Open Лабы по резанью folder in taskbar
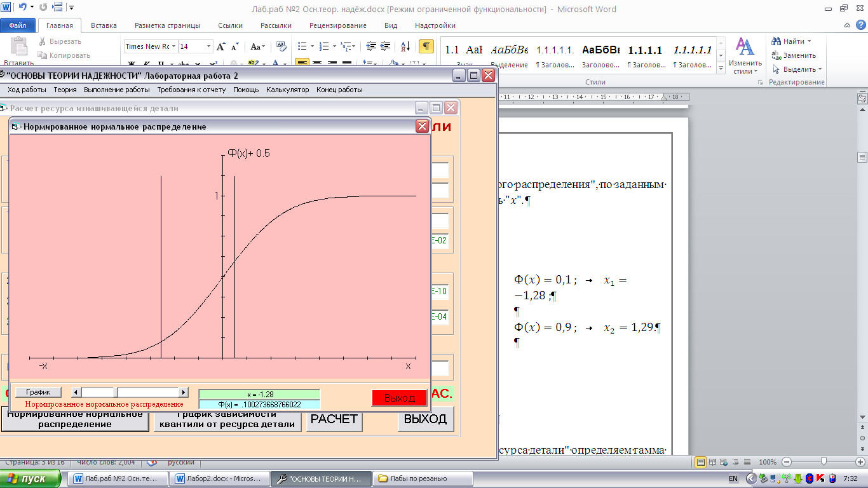Viewport: 868px width, 488px height. coord(422,478)
